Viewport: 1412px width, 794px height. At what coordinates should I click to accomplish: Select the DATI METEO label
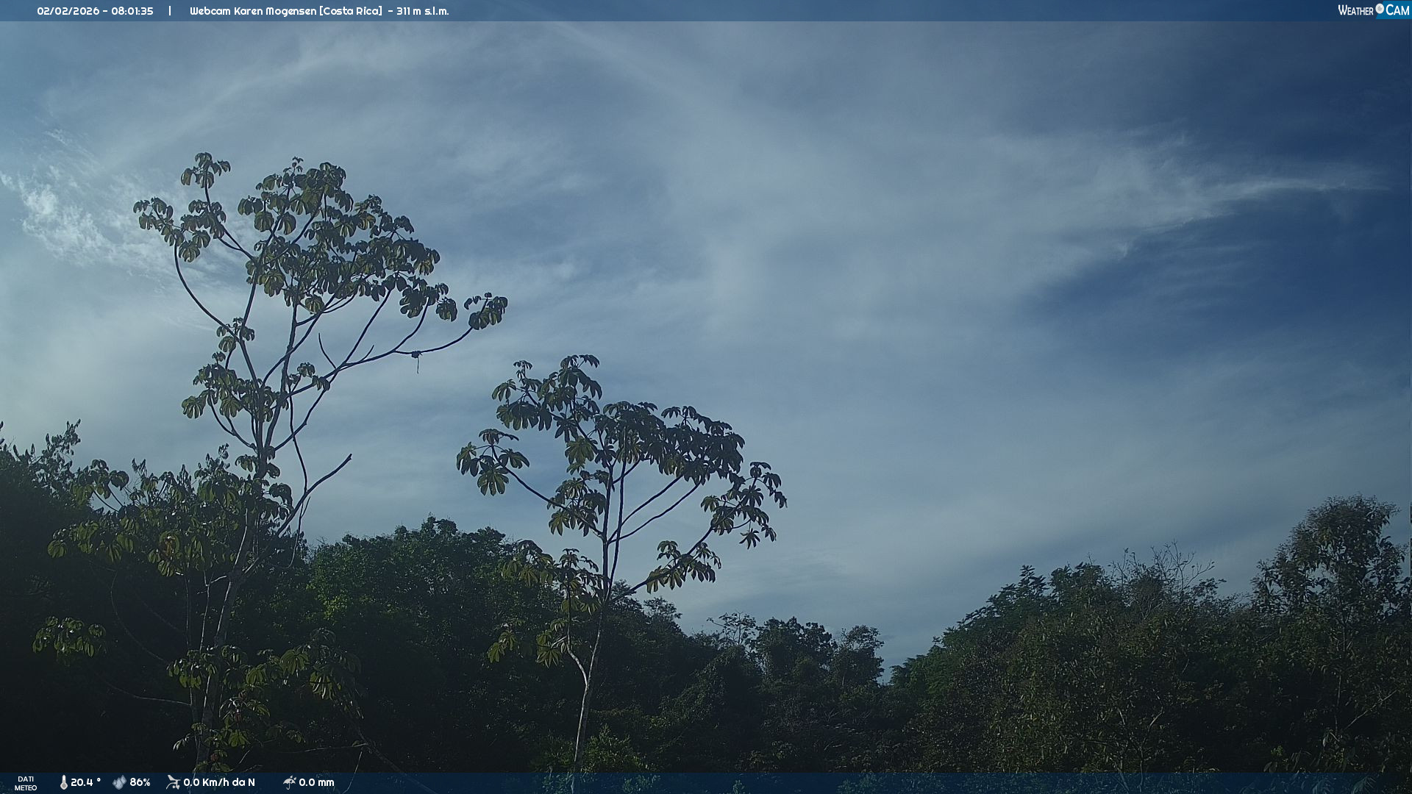26,783
